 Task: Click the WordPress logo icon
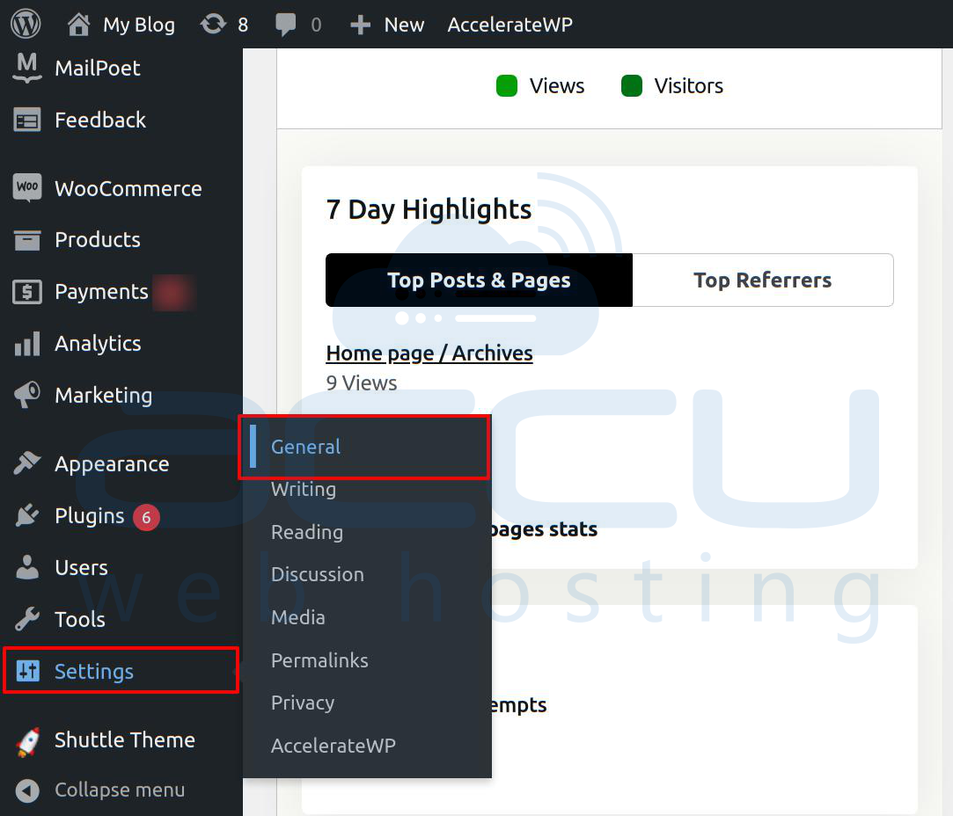(x=26, y=25)
